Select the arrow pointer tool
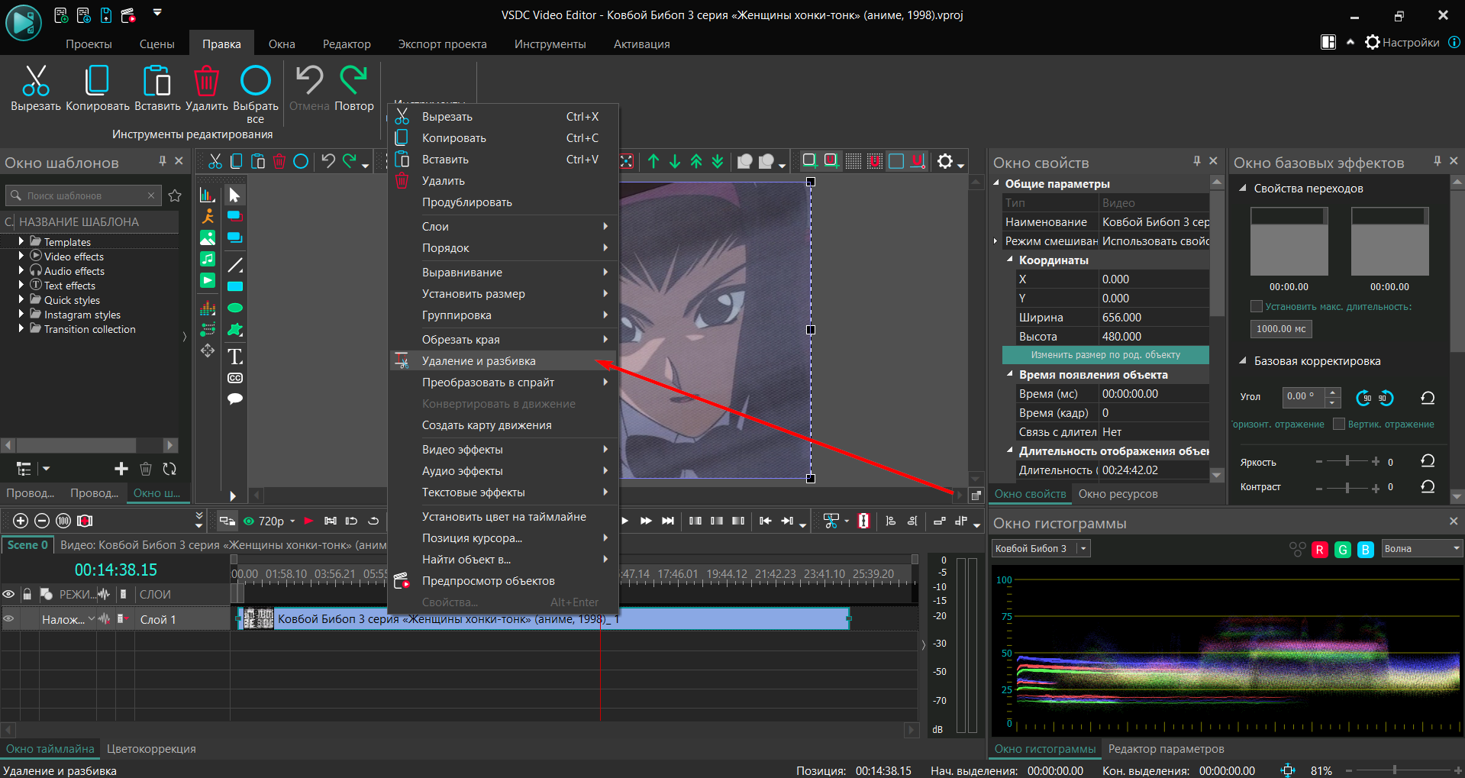The width and height of the screenshot is (1465, 778). [234, 195]
